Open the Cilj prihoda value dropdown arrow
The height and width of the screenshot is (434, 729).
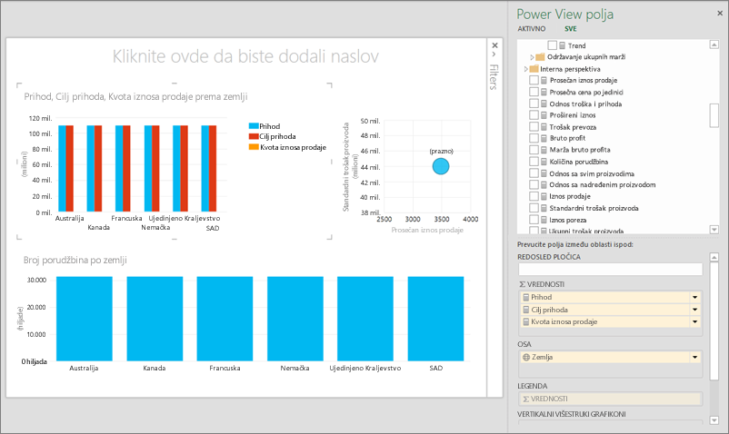tap(695, 310)
